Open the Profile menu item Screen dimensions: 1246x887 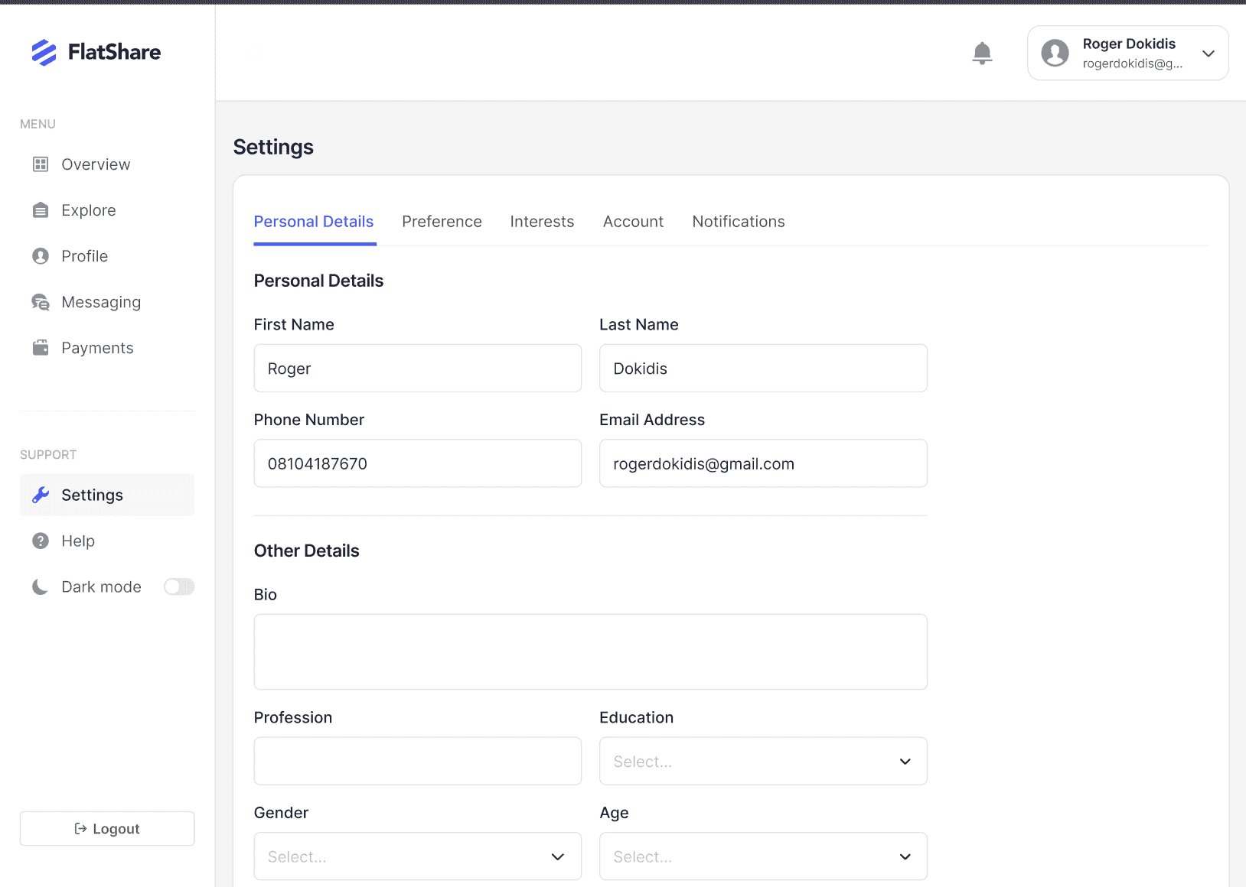[107, 256]
